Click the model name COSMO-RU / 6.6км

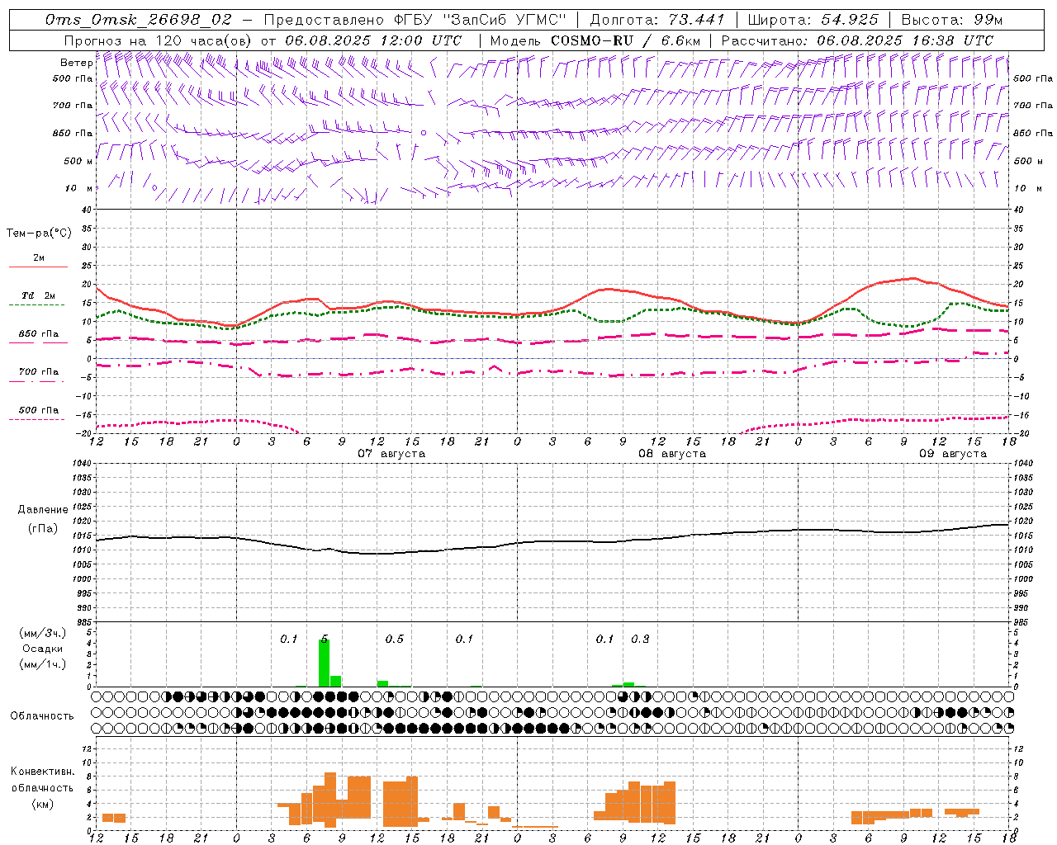coord(625,40)
